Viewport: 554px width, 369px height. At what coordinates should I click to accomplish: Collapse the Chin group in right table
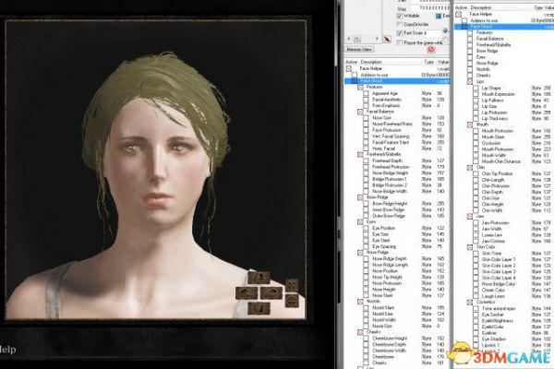[470, 168]
